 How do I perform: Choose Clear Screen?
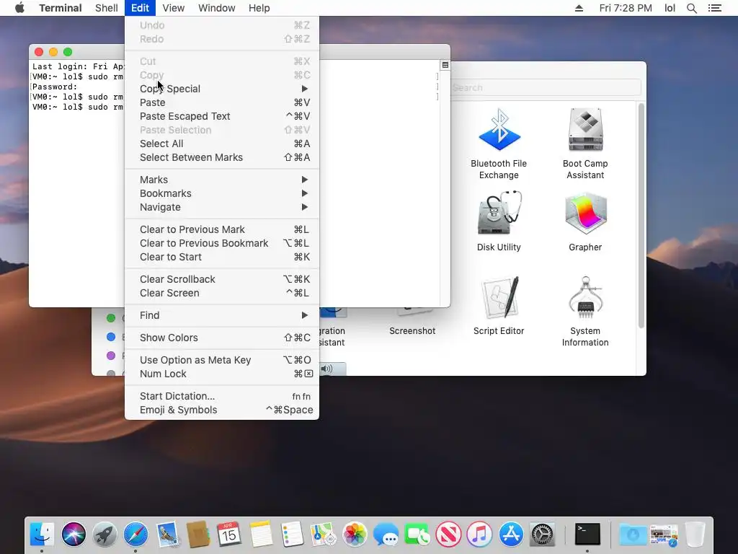[222, 293]
